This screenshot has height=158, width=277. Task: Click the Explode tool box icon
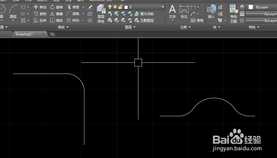90,14
